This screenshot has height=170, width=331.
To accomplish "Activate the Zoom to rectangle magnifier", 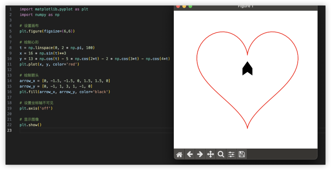I will click(221, 154).
